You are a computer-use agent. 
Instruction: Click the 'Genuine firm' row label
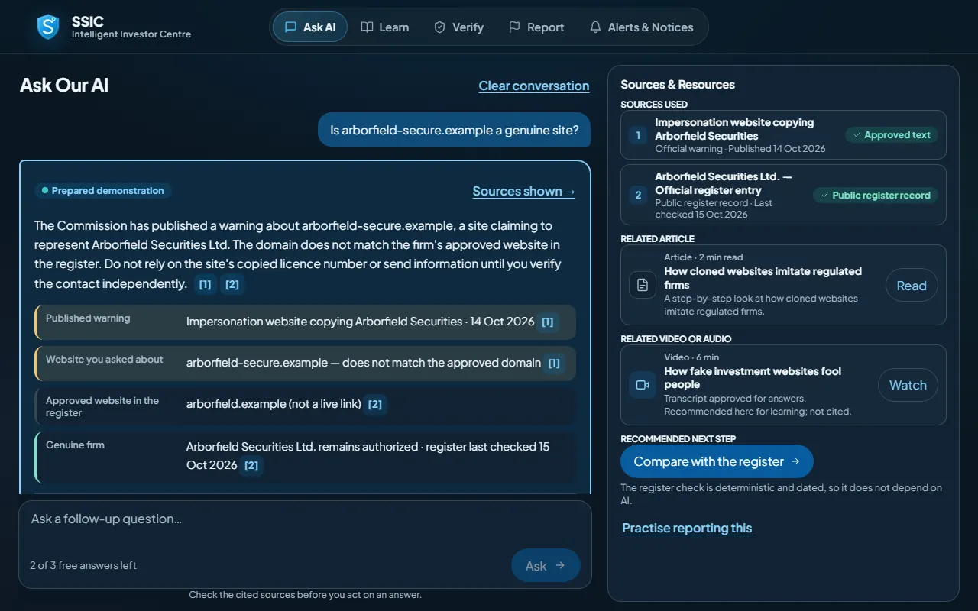tap(75, 445)
